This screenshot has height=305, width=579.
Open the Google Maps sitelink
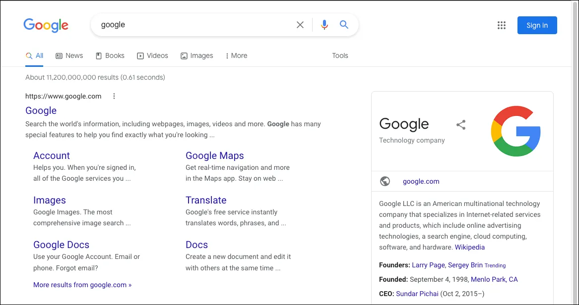pos(214,155)
